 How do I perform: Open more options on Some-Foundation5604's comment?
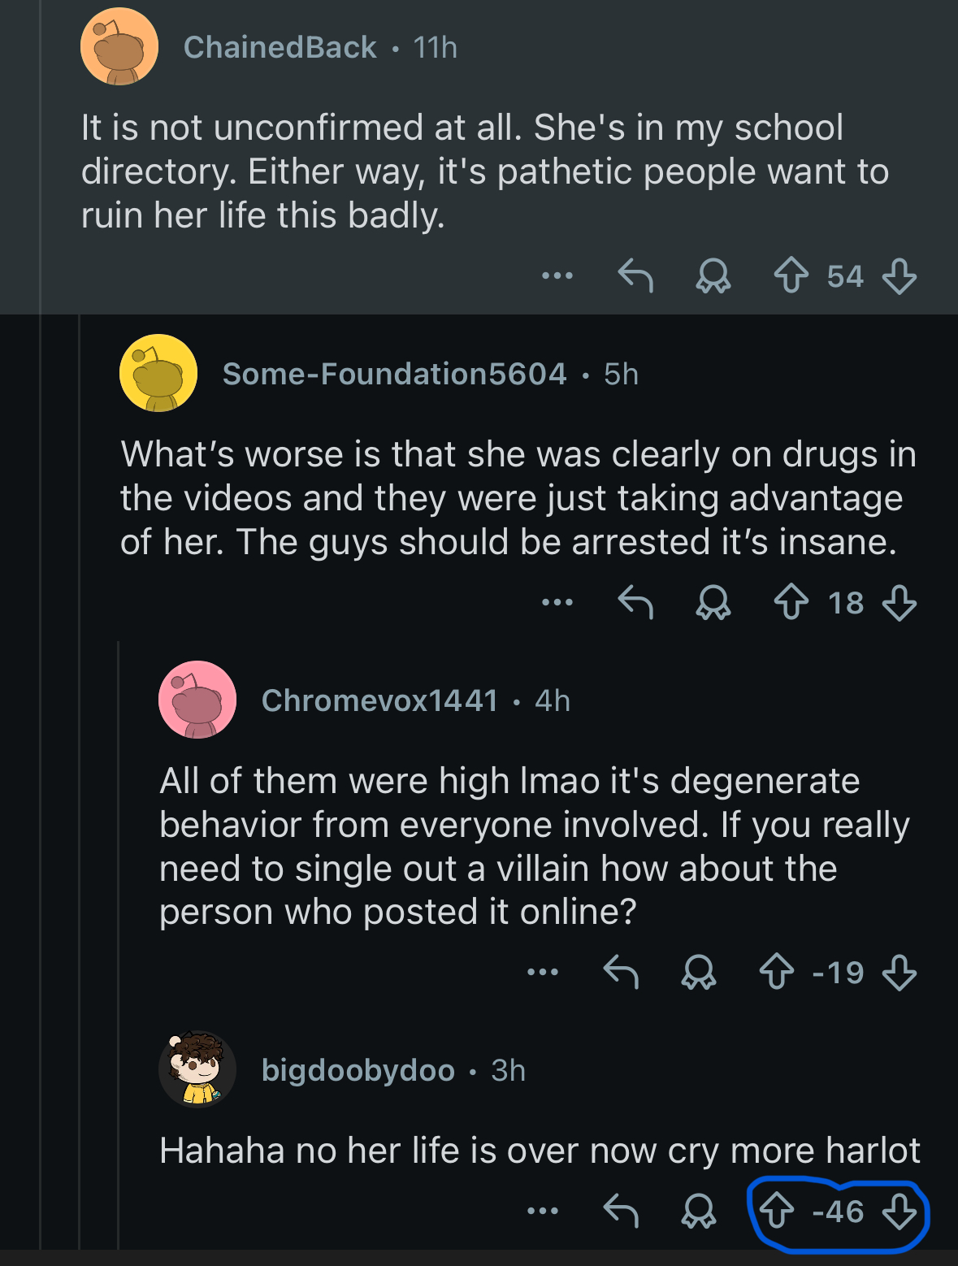tap(557, 603)
